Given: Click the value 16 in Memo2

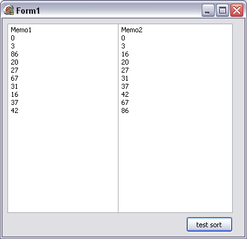Looking at the screenshot, I should tap(125, 54).
